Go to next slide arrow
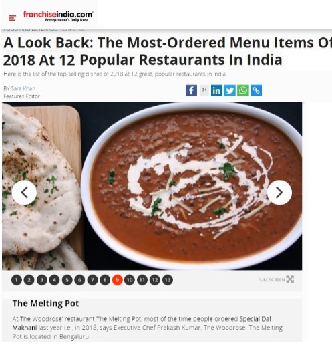This screenshot has height=355, width=332. tap(279, 193)
